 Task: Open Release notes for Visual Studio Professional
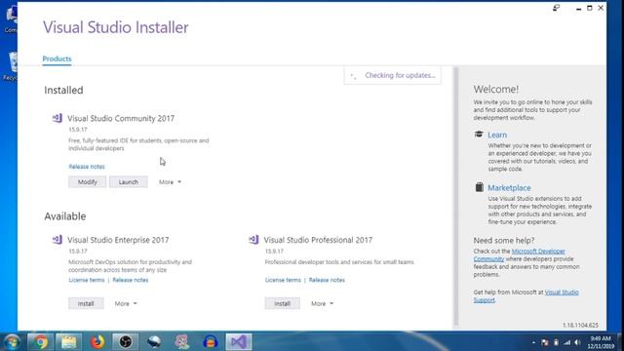click(327, 280)
